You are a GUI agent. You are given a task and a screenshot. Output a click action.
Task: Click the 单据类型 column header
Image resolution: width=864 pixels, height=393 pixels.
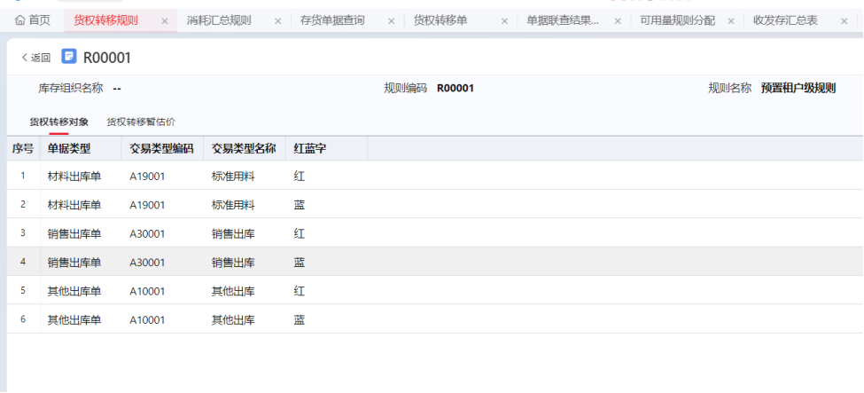tap(69, 148)
